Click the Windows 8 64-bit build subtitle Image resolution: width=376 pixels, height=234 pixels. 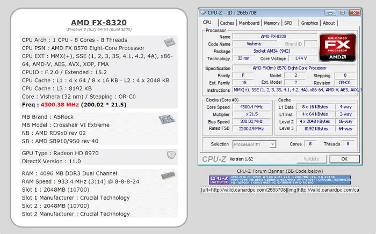(x=99, y=30)
